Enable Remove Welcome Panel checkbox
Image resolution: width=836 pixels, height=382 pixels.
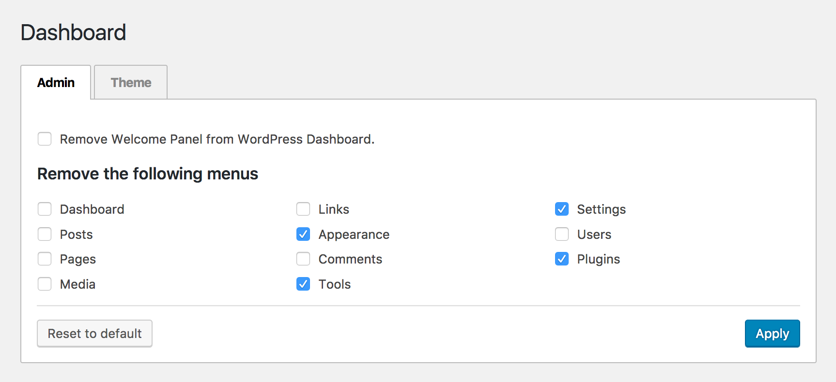point(45,139)
